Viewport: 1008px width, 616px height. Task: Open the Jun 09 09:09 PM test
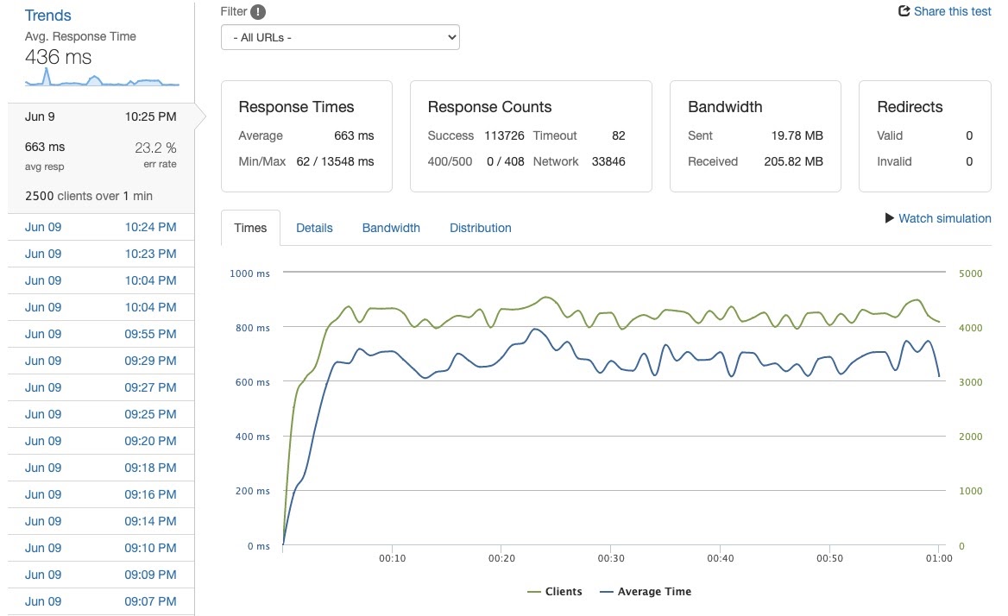(100, 575)
